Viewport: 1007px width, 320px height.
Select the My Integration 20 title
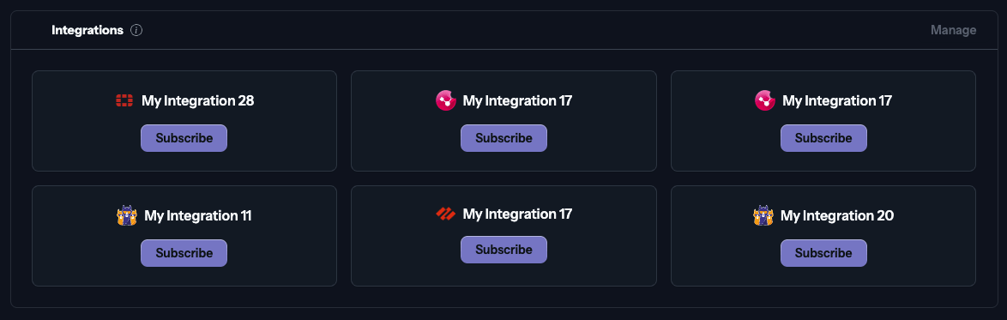pos(837,216)
